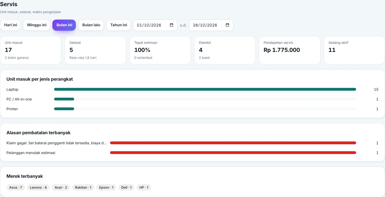Click the green Laptop bar in the device chart
The image size is (385, 197).
point(205,89)
